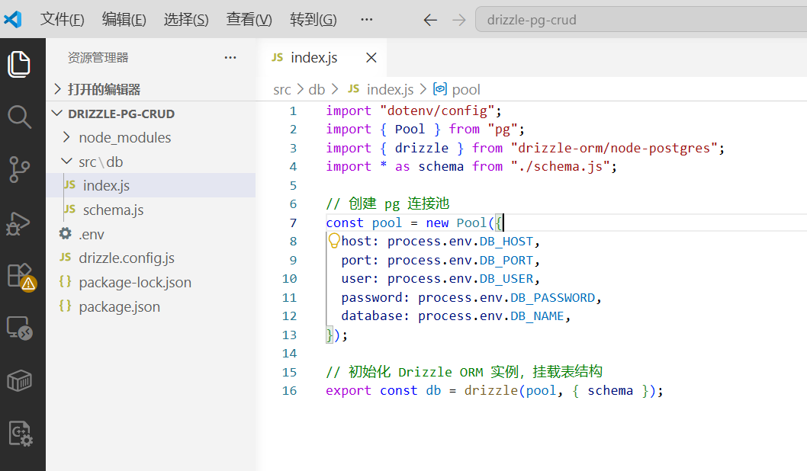This screenshot has width=807, height=471.
Task: Click DB_HOST on line 8
Action: coord(506,241)
